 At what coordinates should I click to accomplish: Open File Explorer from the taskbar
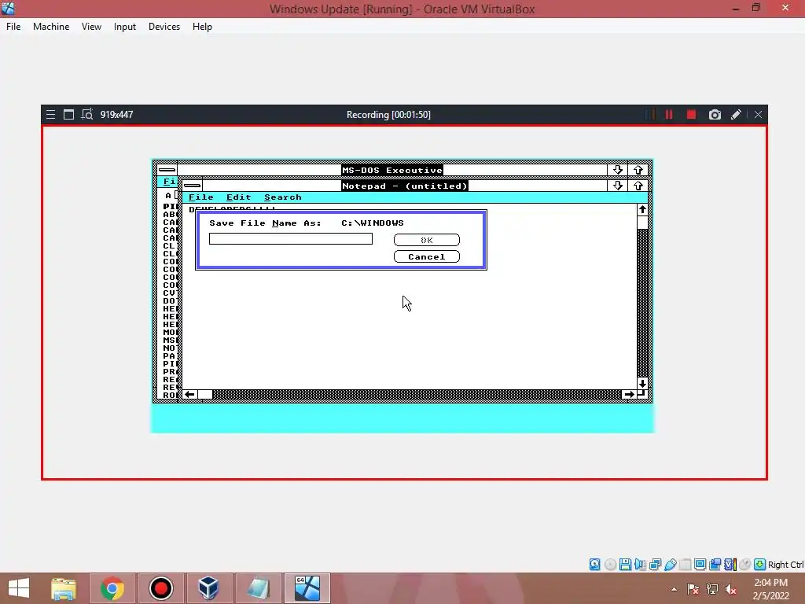(x=64, y=588)
